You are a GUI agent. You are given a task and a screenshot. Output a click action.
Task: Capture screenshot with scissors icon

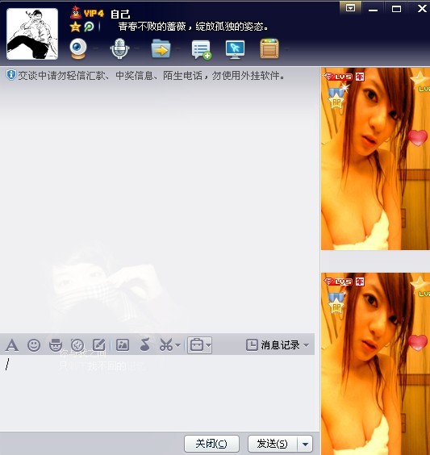(166, 345)
